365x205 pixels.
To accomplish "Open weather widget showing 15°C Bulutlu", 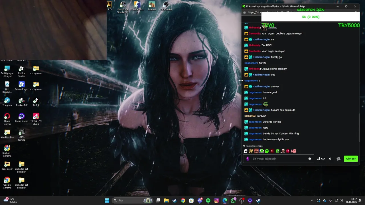I will click(10, 200).
